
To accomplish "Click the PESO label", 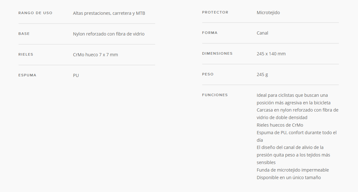I will 208,74.
